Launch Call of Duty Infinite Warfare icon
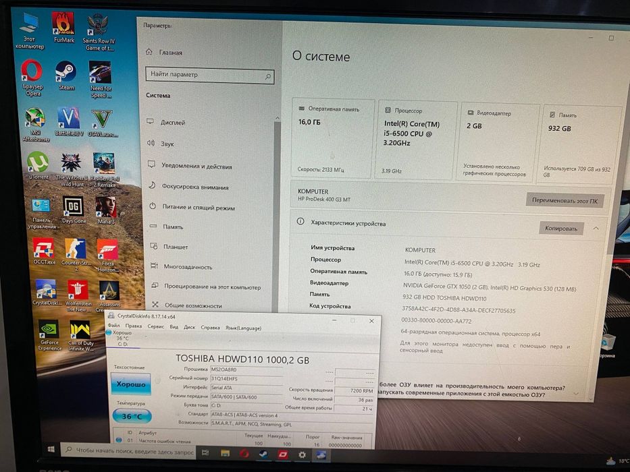 [80, 336]
